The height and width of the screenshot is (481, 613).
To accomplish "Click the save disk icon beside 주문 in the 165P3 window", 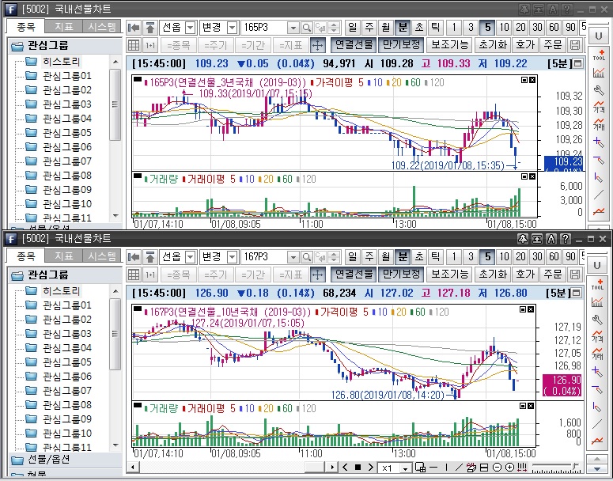I will click(x=575, y=45).
